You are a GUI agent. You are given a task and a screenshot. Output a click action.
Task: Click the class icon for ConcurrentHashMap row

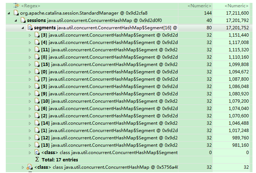[30, 167]
